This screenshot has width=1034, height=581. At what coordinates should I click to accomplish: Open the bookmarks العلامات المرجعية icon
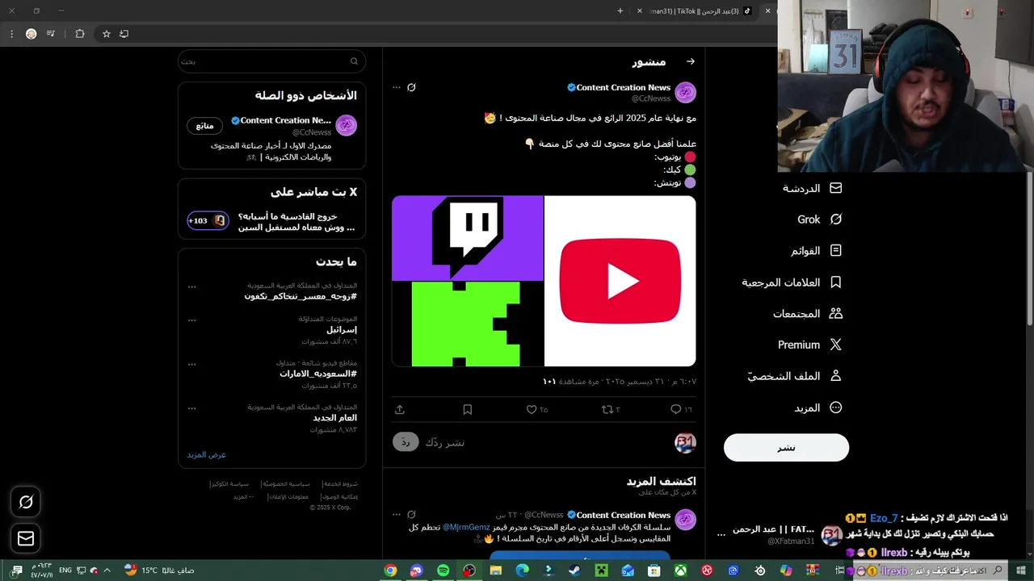[836, 282]
